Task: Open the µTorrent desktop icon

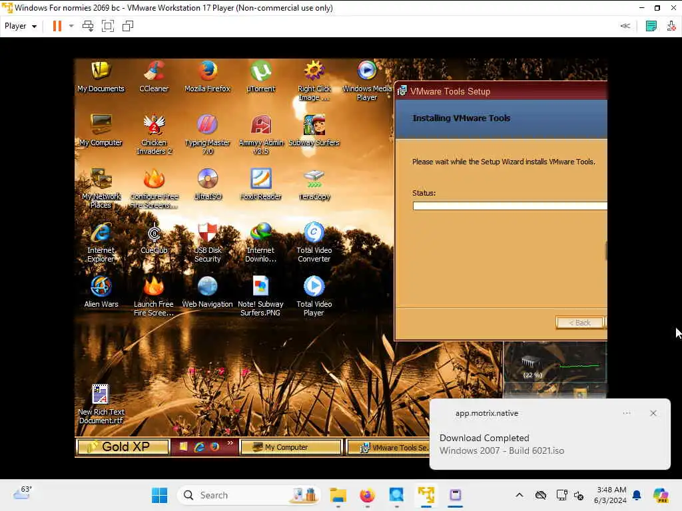Action: coord(261,77)
